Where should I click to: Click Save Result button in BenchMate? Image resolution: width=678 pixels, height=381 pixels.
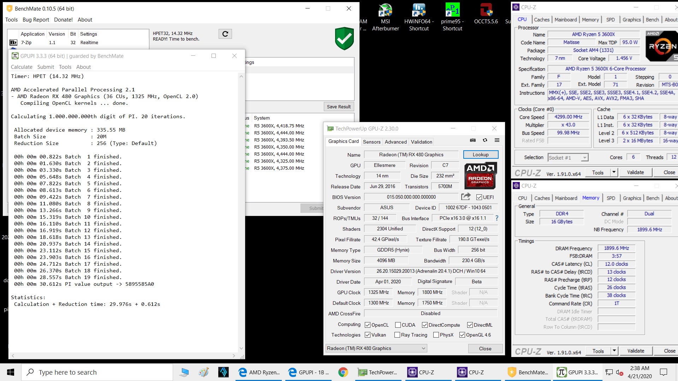339,107
